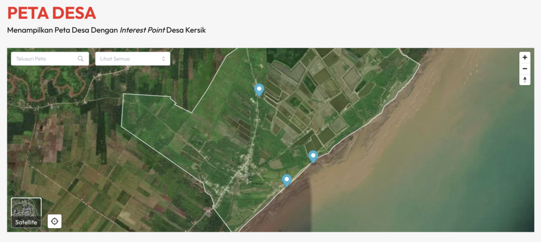Click the magnifier icon in search box
Screen dimensions: 541x242
pyautogui.click(x=81, y=59)
